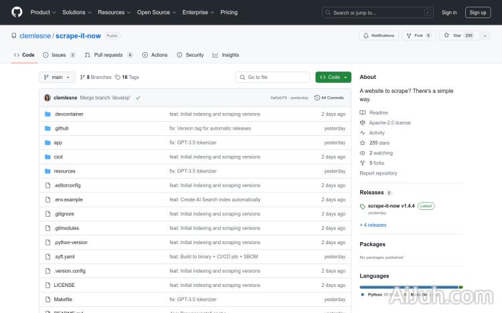Open the Pull requests tab
Screen dimensions: 502x313
[x=108, y=55]
